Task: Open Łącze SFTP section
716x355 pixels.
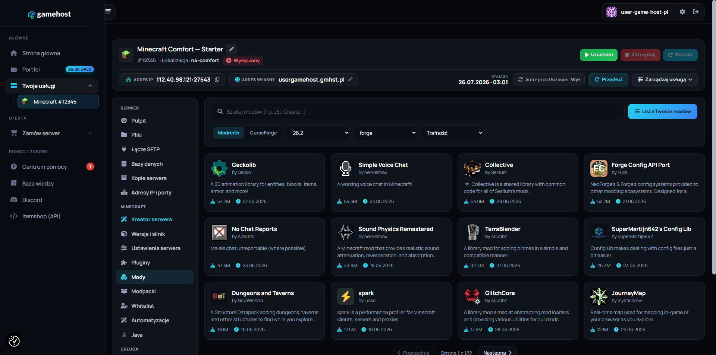Action: (155, 149)
